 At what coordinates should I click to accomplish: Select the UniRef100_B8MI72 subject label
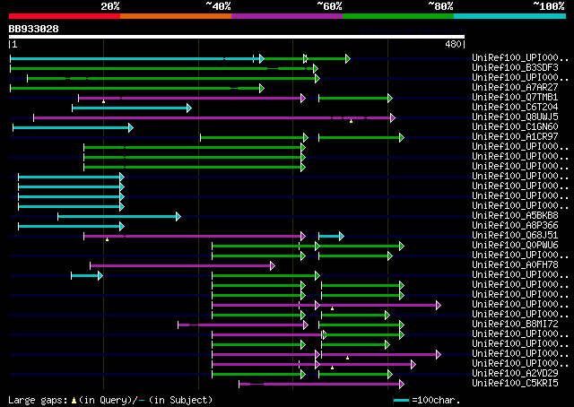point(515,325)
